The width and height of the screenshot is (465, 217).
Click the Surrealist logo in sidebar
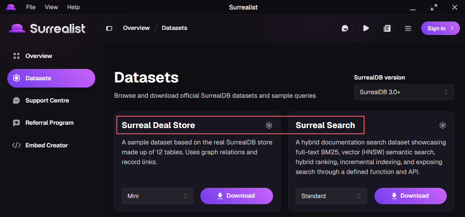coord(47,28)
